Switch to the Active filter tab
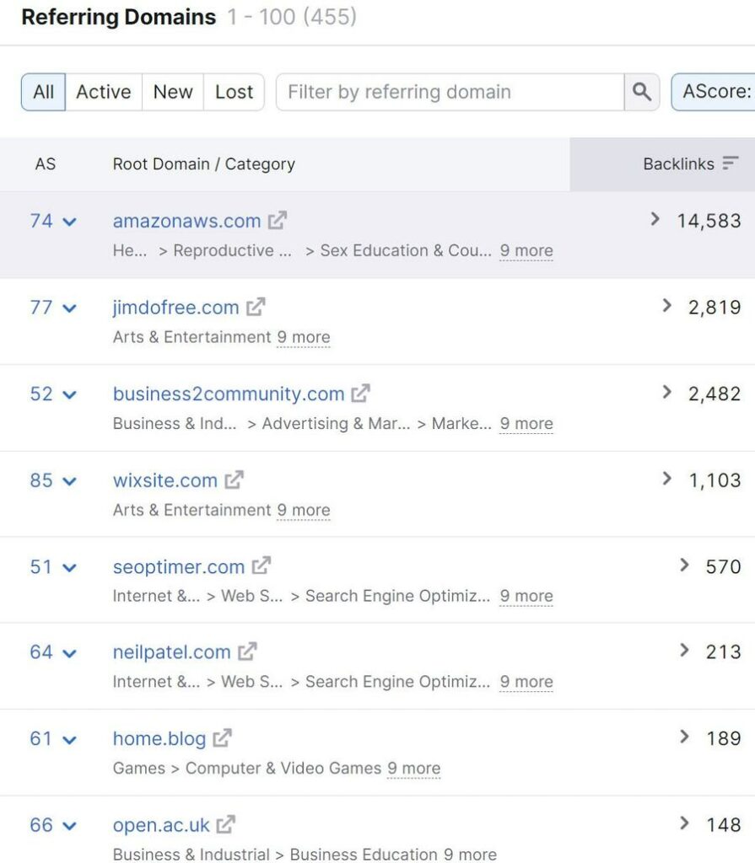Screen dimensions: 755x863 coord(104,92)
